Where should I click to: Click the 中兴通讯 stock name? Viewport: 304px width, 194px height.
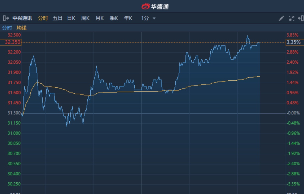pyautogui.click(x=22, y=18)
